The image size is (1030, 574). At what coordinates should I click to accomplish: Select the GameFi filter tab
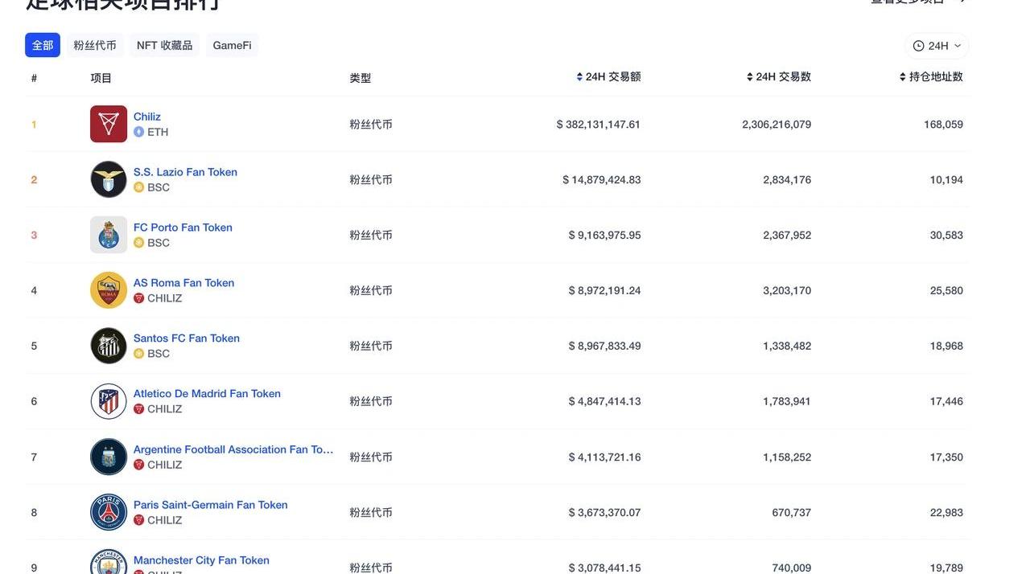click(x=233, y=45)
